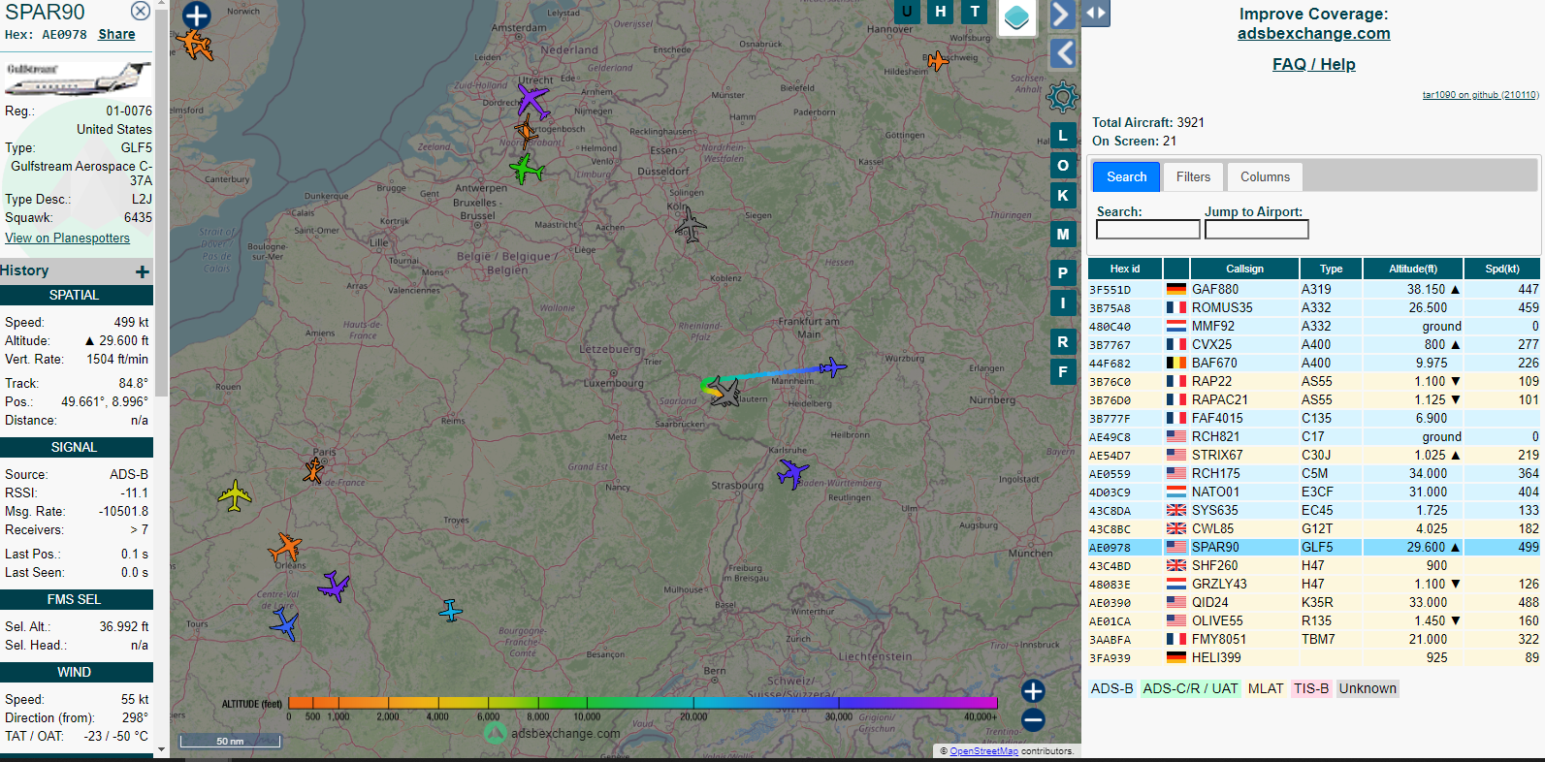Click the orange helicopter icon over Paris
The width and height of the screenshot is (1545, 762).
coord(313,470)
